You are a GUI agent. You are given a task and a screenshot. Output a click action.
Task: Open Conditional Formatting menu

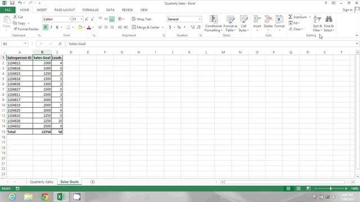pyautogui.click(x=213, y=24)
